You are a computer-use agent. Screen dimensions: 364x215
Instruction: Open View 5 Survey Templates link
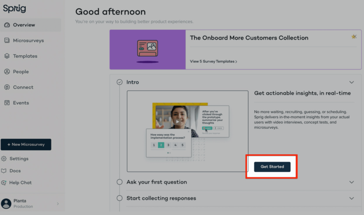pyautogui.click(x=213, y=61)
